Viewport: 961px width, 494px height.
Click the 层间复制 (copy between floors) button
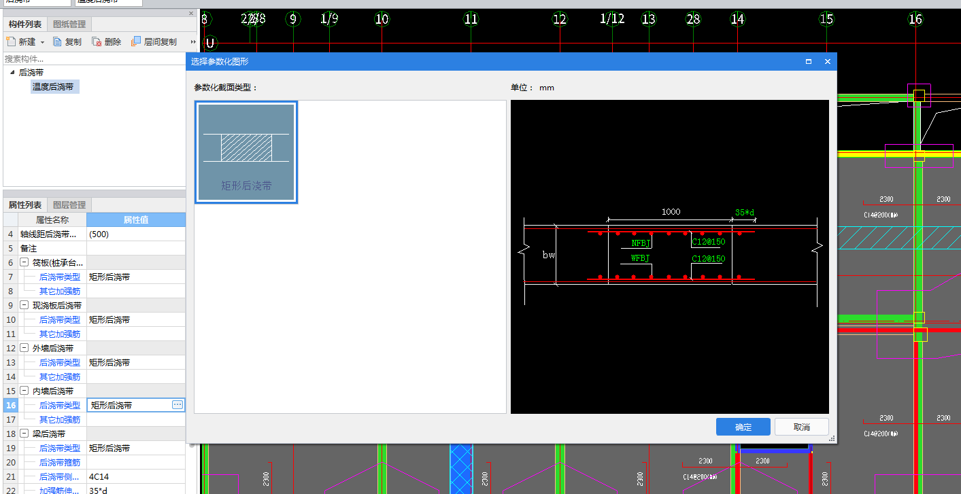point(154,41)
